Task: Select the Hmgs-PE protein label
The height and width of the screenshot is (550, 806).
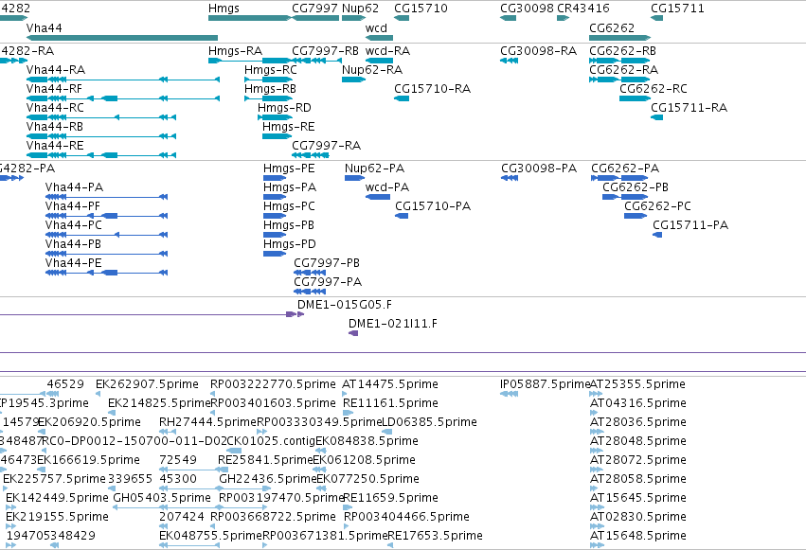Action: click(x=289, y=169)
